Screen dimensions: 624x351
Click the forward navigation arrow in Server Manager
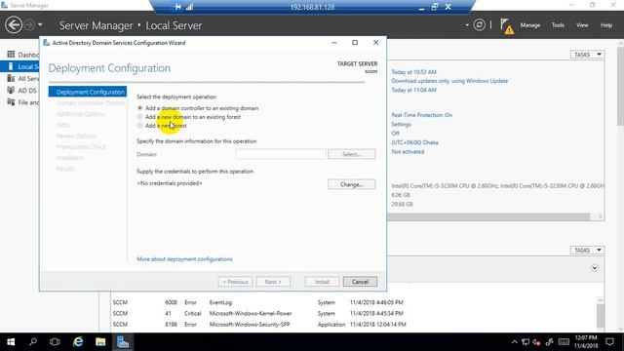[x=29, y=25]
